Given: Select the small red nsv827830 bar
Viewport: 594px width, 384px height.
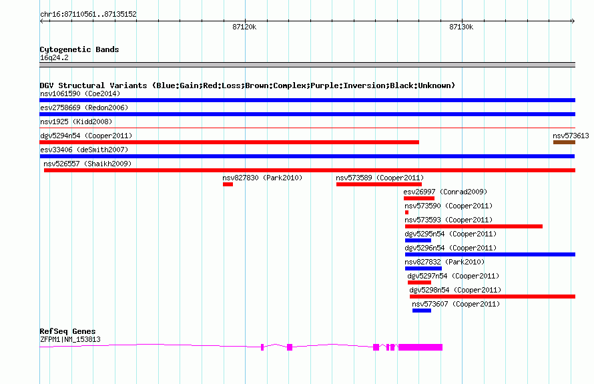Looking at the screenshot, I should click(228, 184).
